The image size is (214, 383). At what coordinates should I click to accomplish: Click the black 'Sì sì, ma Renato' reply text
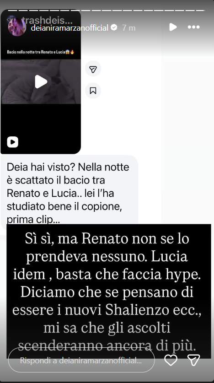coord(109,291)
